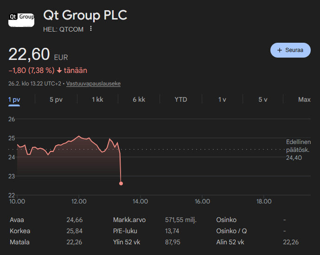Click the Qt Group logo thumbnail
The width and height of the screenshot is (320, 255).
pos(21,20)
